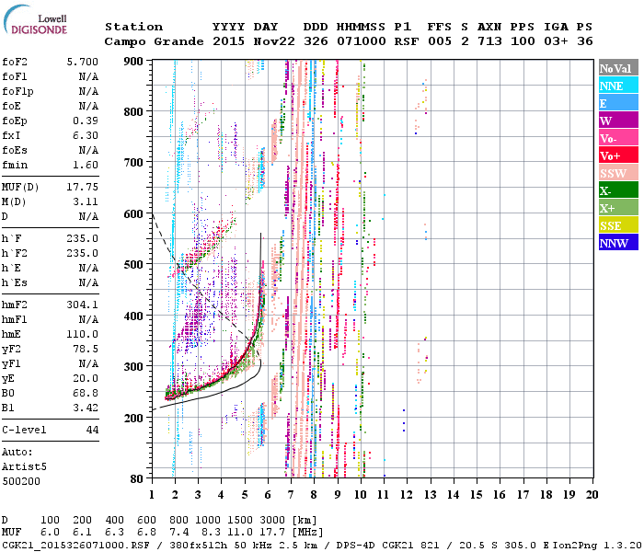Click the M(D) value 3.11
This screenshot has height=552, width=644.
[86, 201]
